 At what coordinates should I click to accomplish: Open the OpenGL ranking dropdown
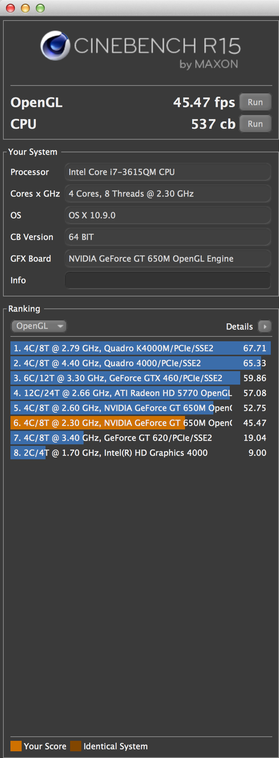click(x=39, y=326)
